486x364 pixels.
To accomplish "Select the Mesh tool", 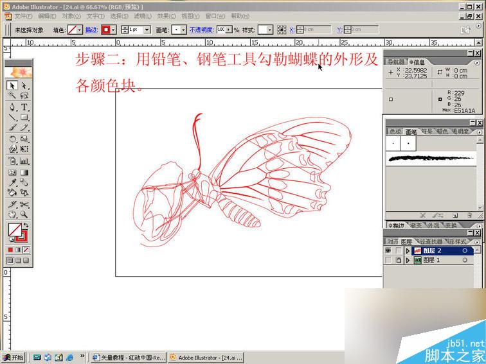I will [x=12, y=173].
